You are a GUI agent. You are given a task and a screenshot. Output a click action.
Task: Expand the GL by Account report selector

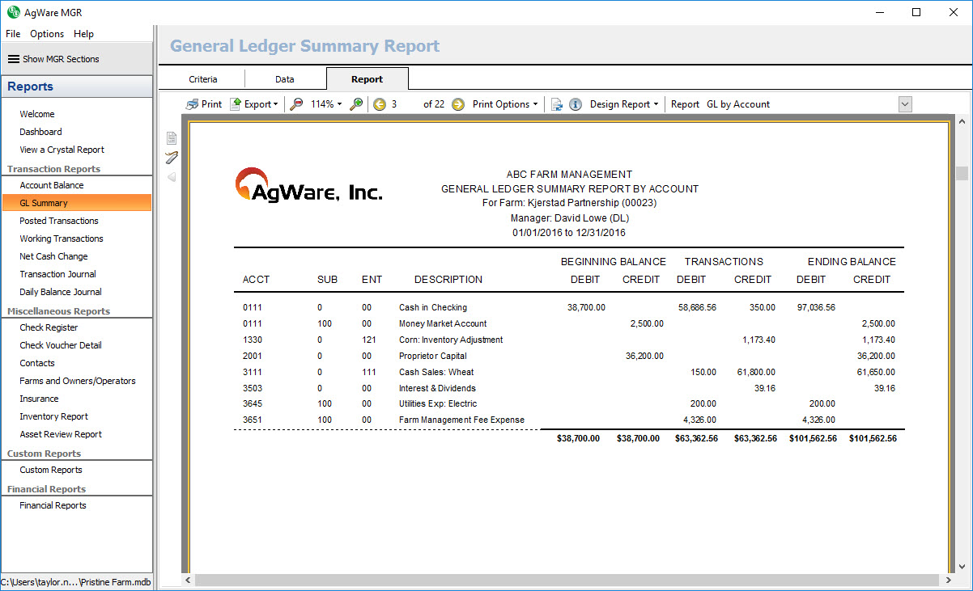905,104
